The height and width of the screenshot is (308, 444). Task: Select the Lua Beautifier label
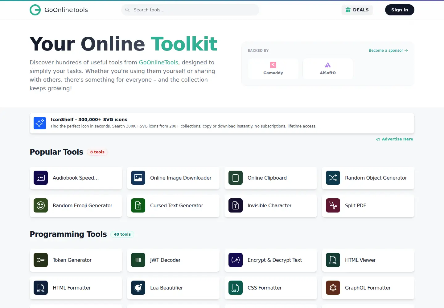(x=166, y=288)
